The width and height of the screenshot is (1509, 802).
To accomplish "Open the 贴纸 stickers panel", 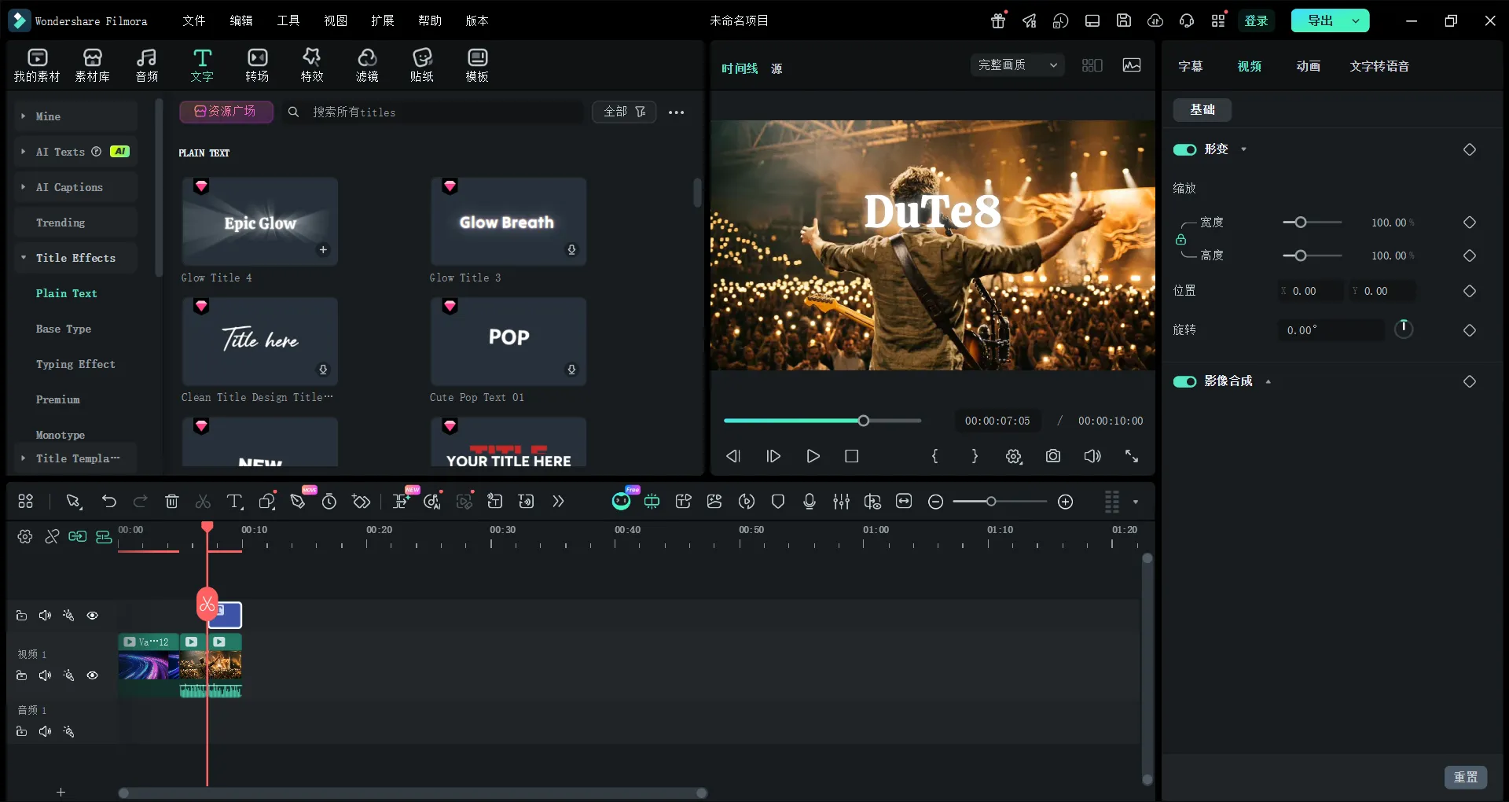I will (x=422, y=64).
